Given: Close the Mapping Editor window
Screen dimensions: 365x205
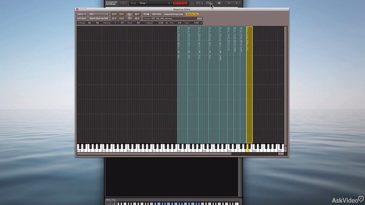Looking at the screenshot, I should tap(77, 9).
